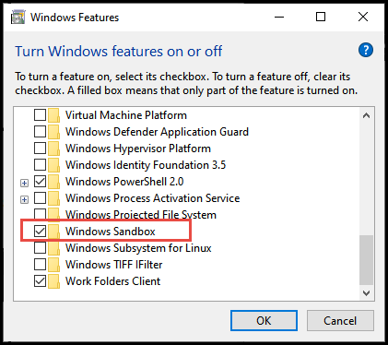Click the Windows Sandbox folder icon
Viewport: 388px width, 345px height.
pos(53,232)
